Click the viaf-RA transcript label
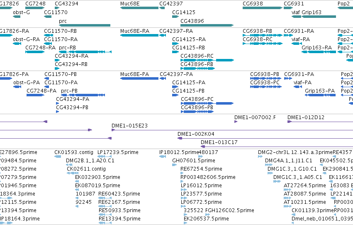 301,39
